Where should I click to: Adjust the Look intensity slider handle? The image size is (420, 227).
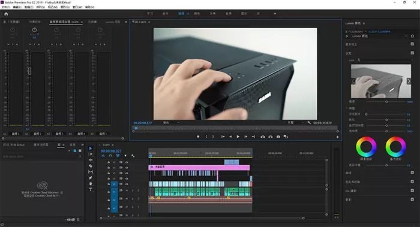tap(387, 102)
